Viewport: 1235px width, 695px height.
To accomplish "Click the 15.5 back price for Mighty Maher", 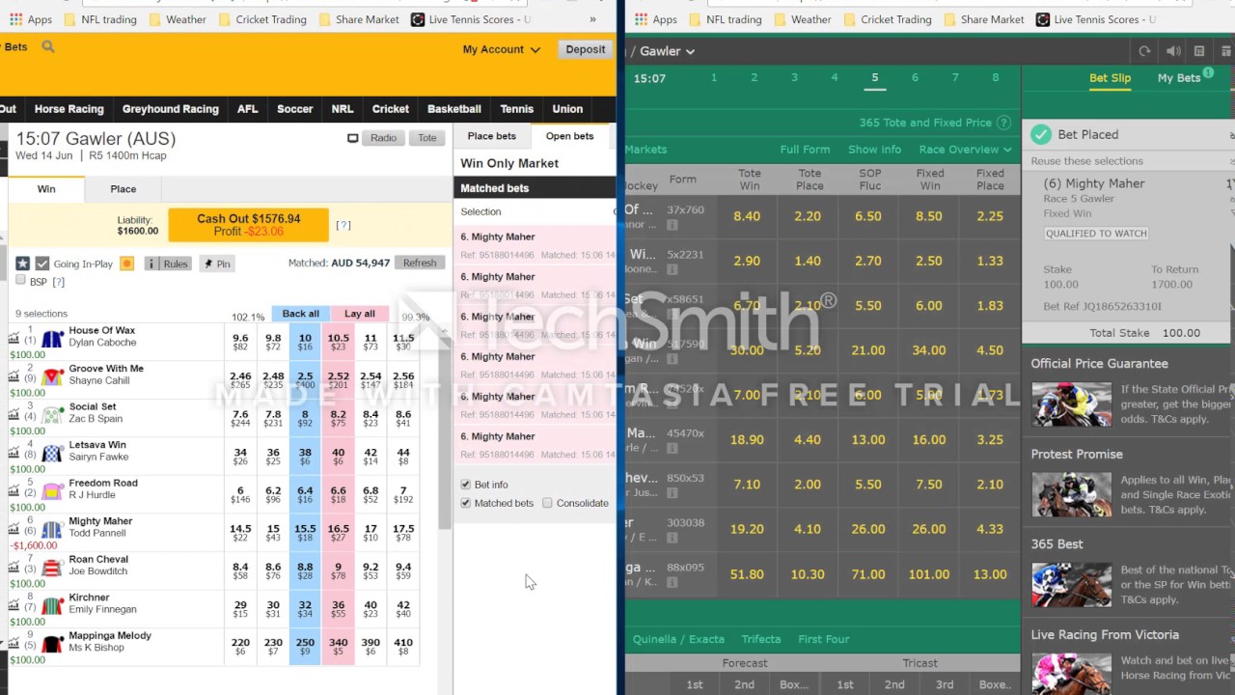I will (305, 532).
